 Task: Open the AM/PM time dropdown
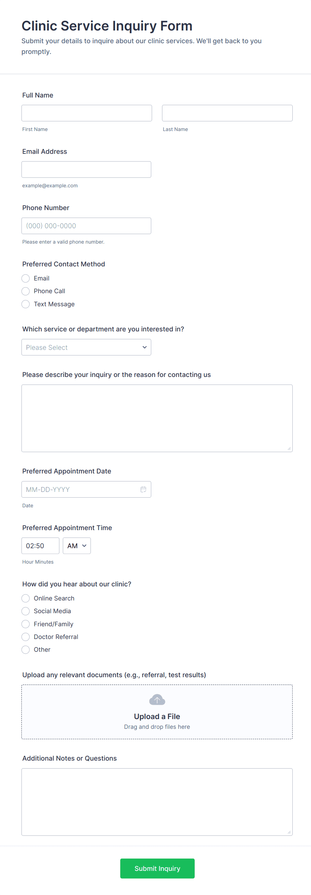76,546
